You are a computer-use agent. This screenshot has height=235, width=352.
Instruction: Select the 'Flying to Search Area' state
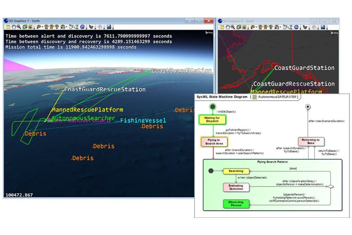(214, 142)
